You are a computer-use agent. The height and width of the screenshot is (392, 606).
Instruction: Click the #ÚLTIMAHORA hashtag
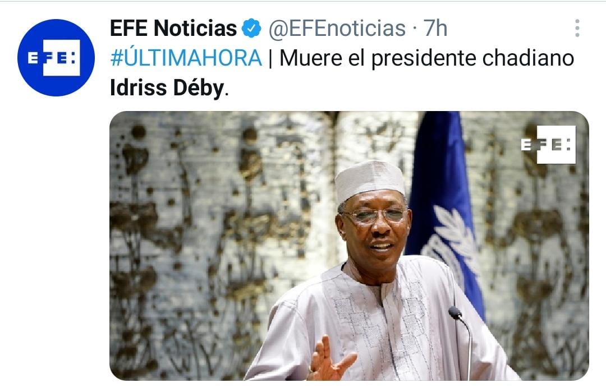[x=186, y=58]
